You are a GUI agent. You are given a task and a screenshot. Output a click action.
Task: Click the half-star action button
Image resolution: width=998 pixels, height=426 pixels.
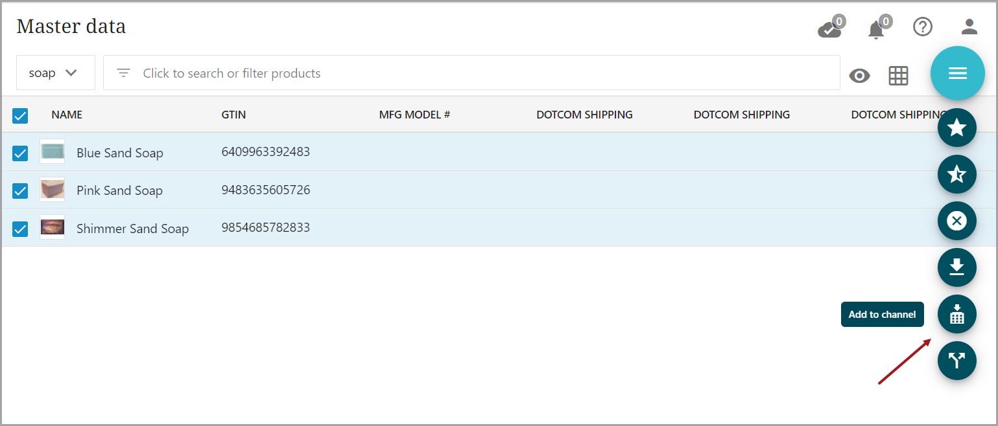click(x=956, y=174)
